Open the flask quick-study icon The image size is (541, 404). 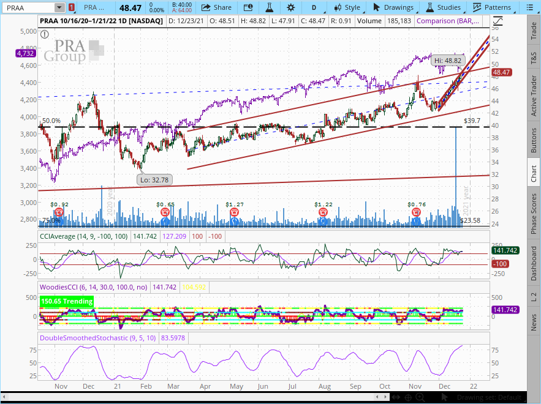pyautogui.click(x=268, y=7)
